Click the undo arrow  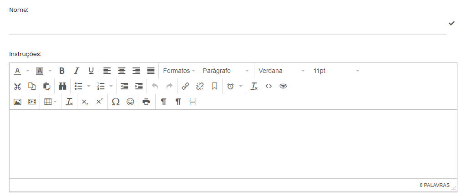click(155, 87)
